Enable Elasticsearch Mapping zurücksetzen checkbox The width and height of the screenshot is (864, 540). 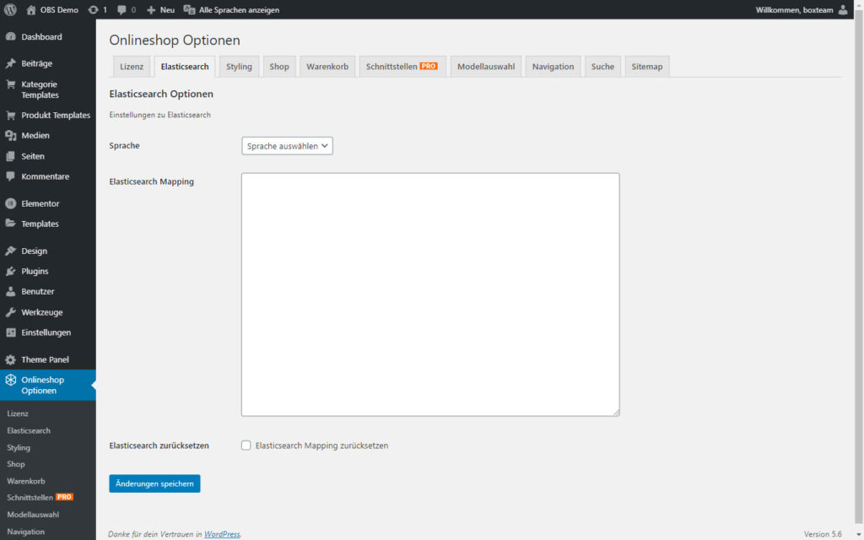pyautogui.click(x=246, y=445)
